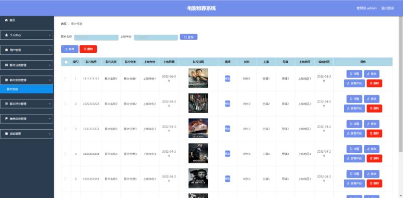Go to 首页 via the sidebar home icon
403x198 pixels.
[x=10, y=20]
